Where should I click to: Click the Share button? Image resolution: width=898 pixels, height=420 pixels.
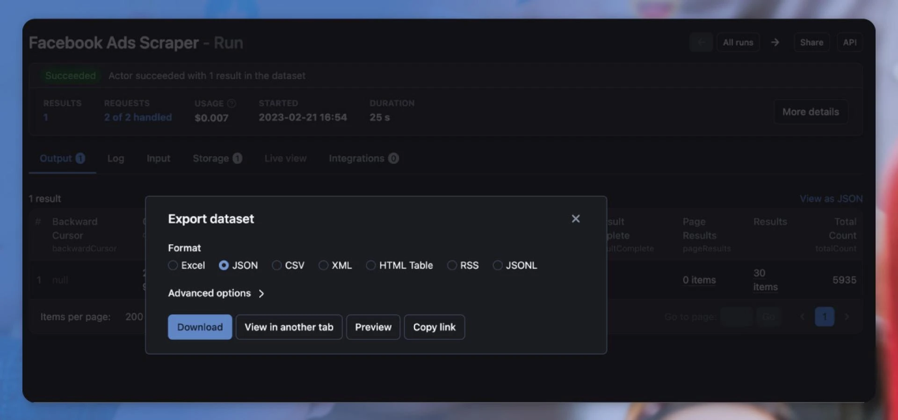pos(811,42)
